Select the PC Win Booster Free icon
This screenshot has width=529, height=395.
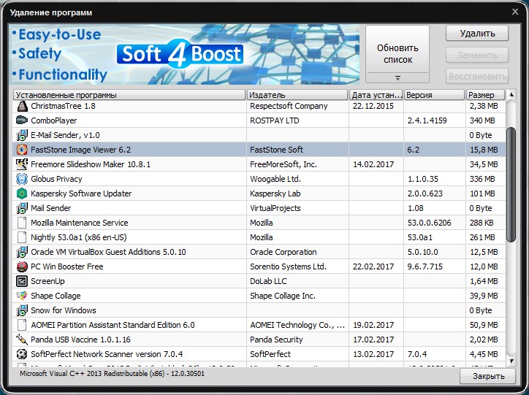click(x=22, y=266)
